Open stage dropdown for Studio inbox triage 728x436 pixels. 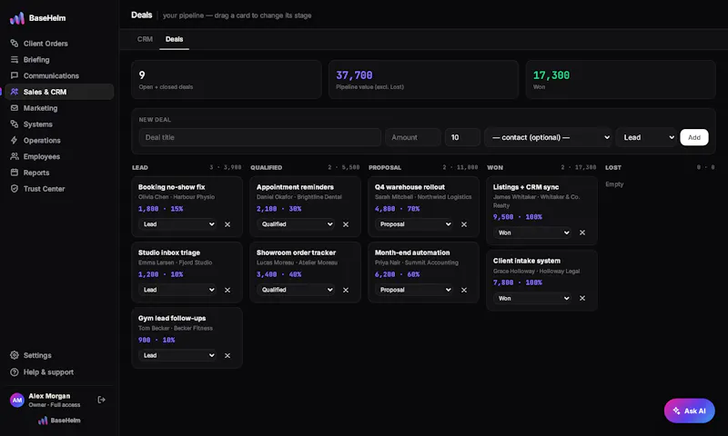[178, 290]
